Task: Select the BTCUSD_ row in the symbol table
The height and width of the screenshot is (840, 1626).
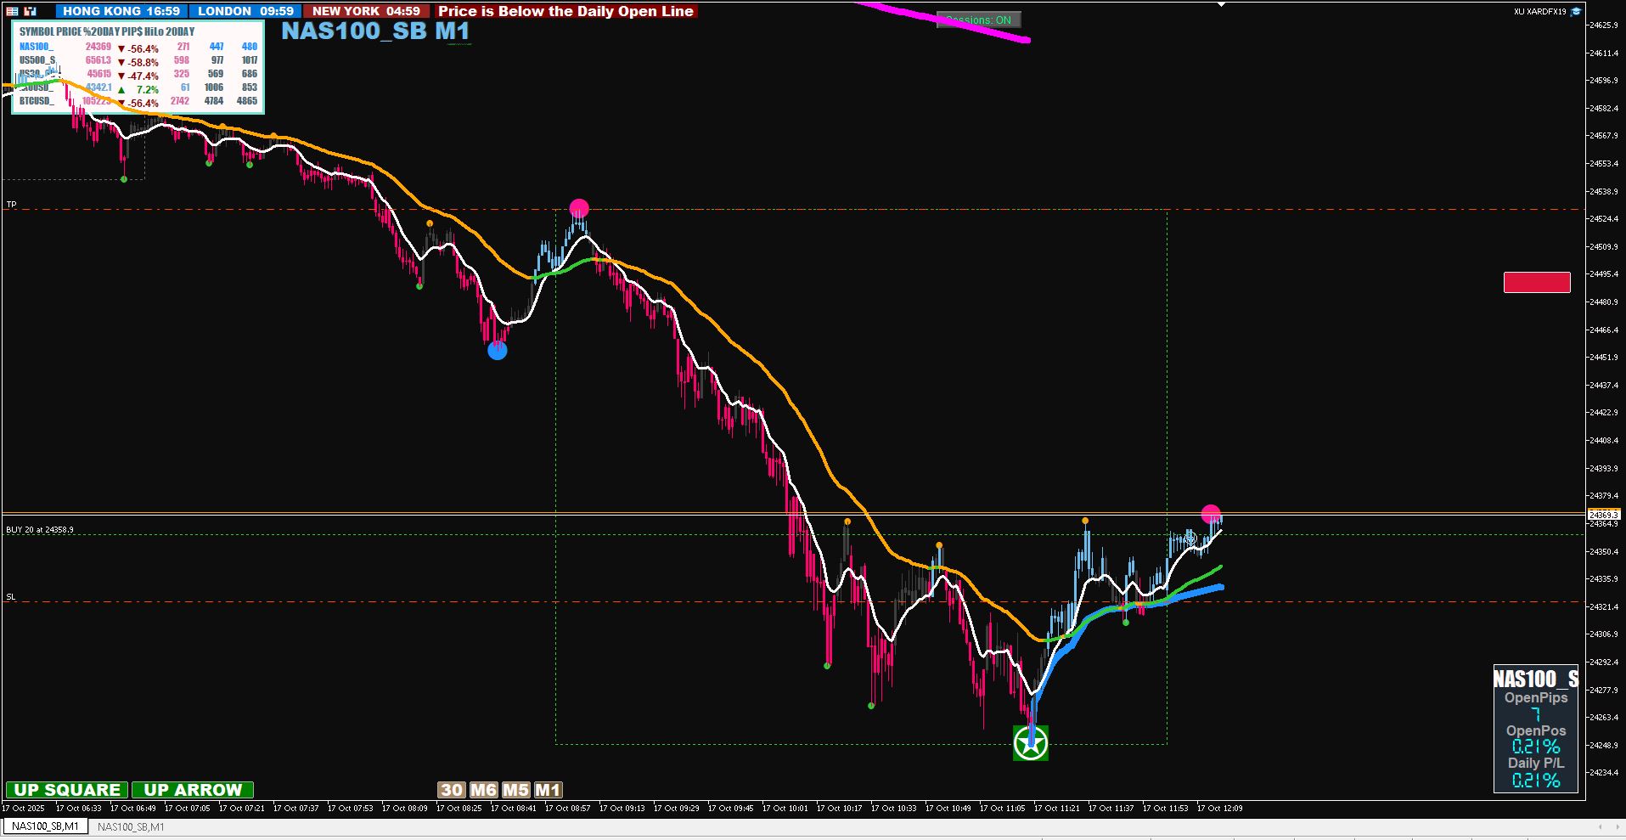Action: coord(138,101)
